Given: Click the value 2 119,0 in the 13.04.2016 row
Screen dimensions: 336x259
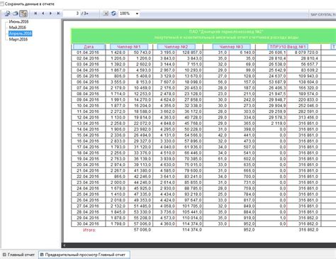Looking at the screenshot, I should pyautogui.click(x=279, y=123).
